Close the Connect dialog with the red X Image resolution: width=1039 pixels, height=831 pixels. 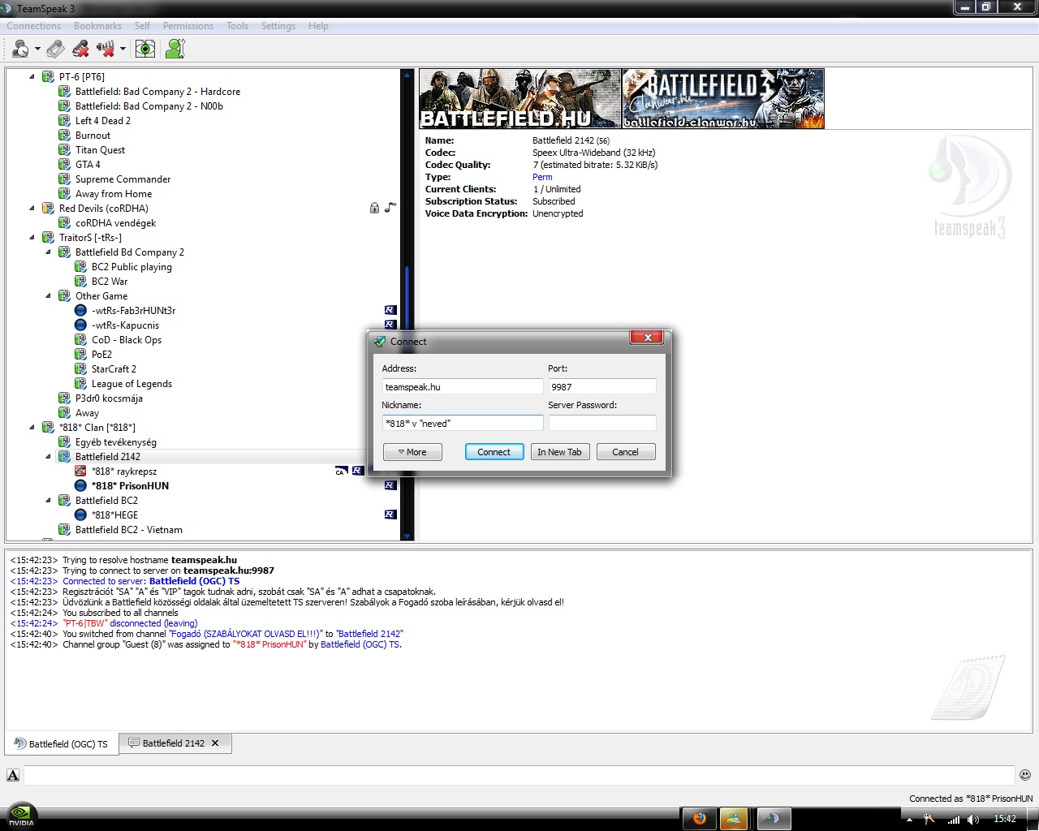(x=647, y=338)
